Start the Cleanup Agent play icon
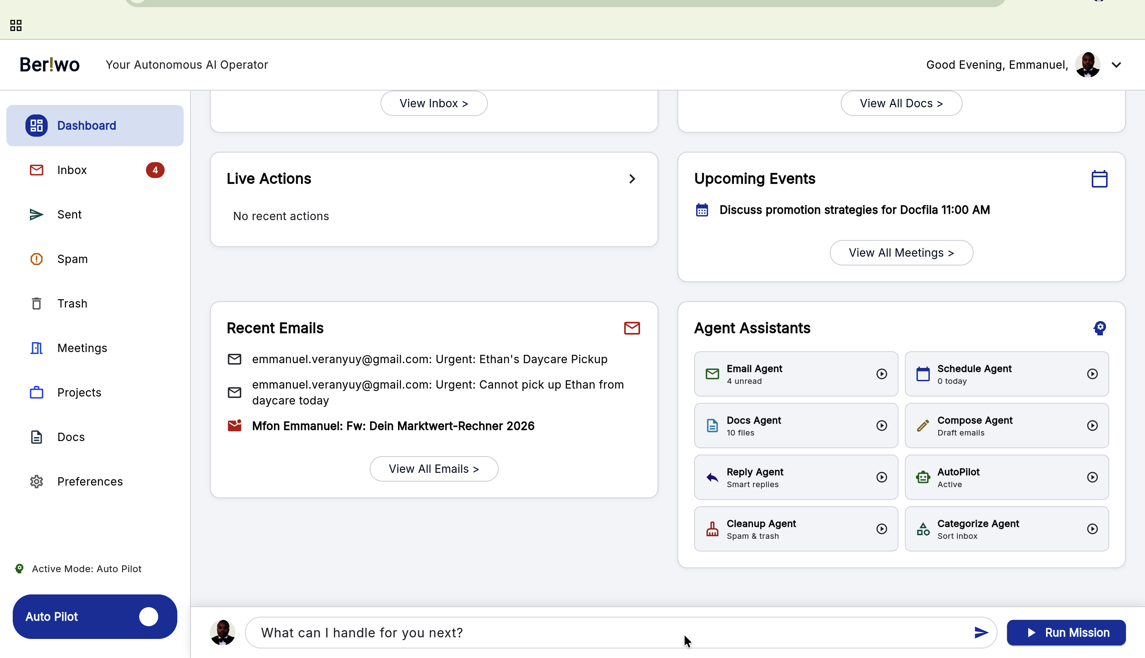The width and height of the screenshot is (1145, 658). (x=881, y=529)
